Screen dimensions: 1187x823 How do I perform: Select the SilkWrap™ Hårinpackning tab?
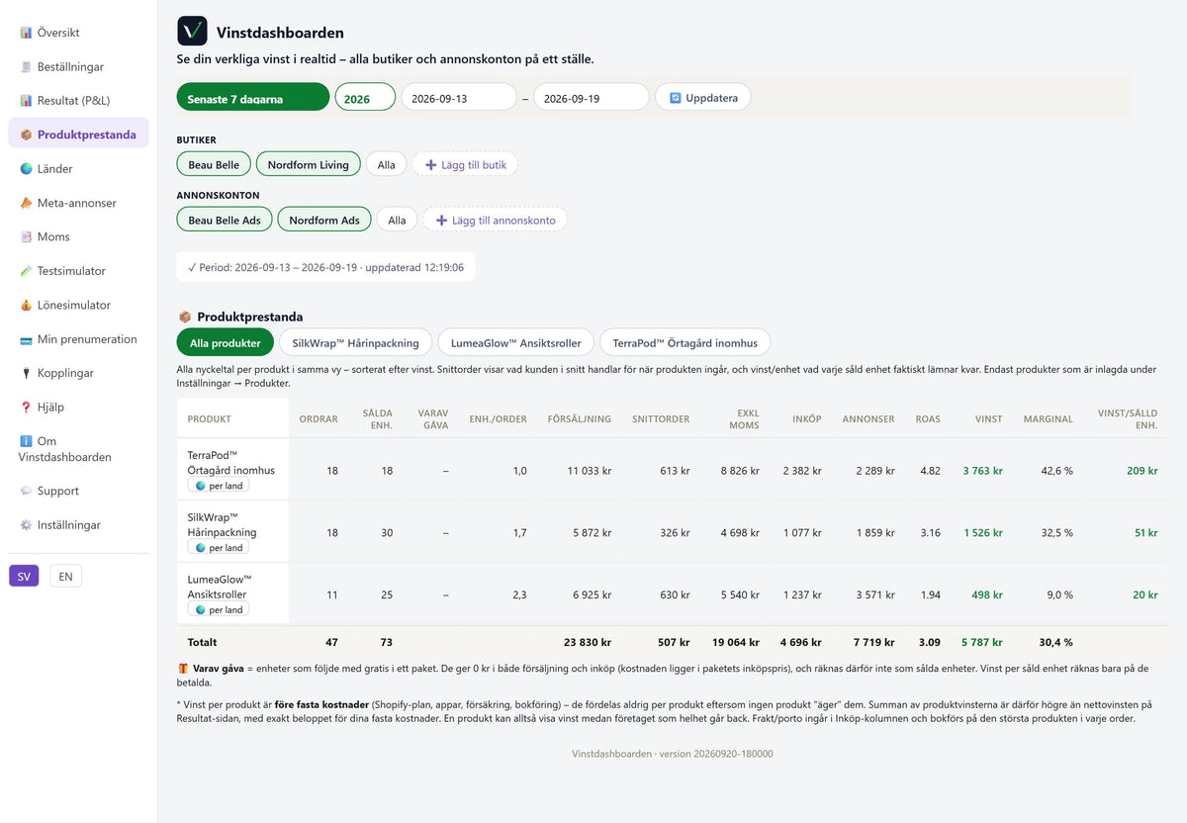pos(356,342)
